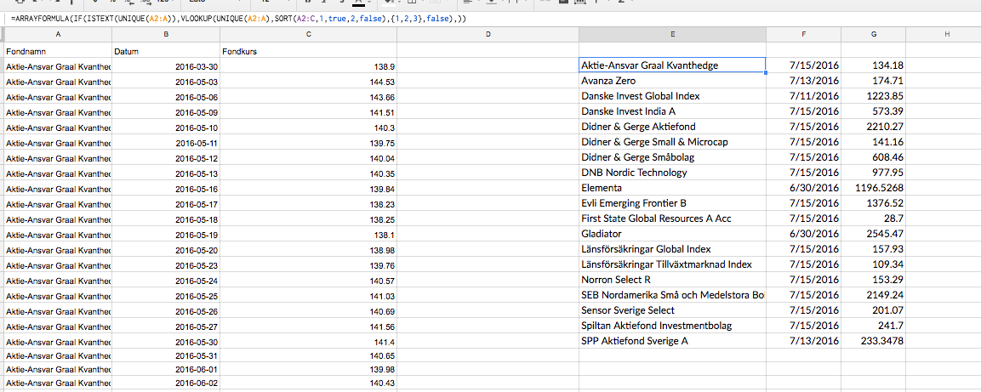Select column A header

pos(58,35)
